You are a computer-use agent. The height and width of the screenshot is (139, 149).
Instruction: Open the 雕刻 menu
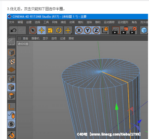[98, 22]
